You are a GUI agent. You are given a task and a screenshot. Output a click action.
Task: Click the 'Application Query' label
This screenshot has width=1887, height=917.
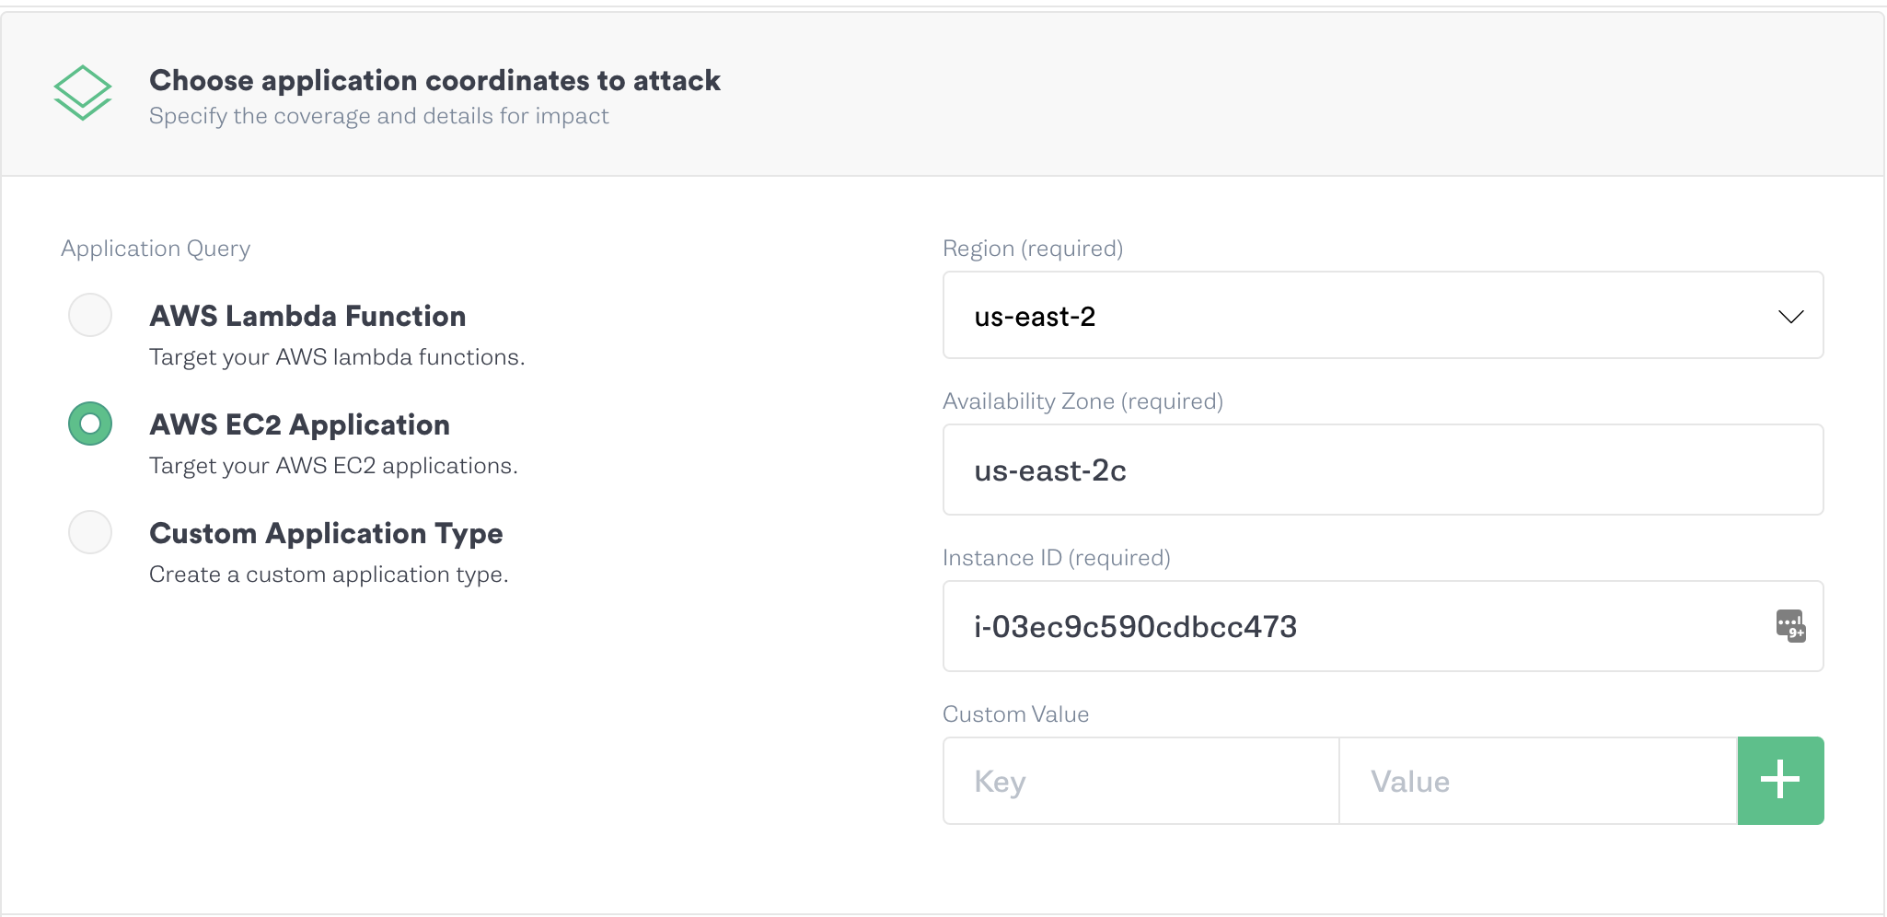(x=156, y=249)
